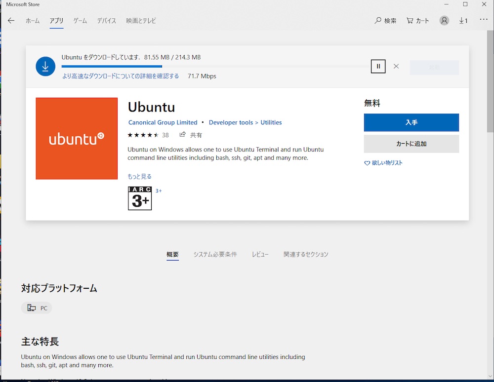
Task: Click the back arrow in Microsoft Store
Action: [x=11, y=21]
